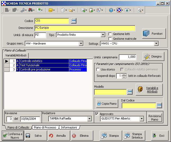Click the lookup grid icon beside Dal Codice
The width and height of the screenshot is (171, 142).
(x=159, y=105)
